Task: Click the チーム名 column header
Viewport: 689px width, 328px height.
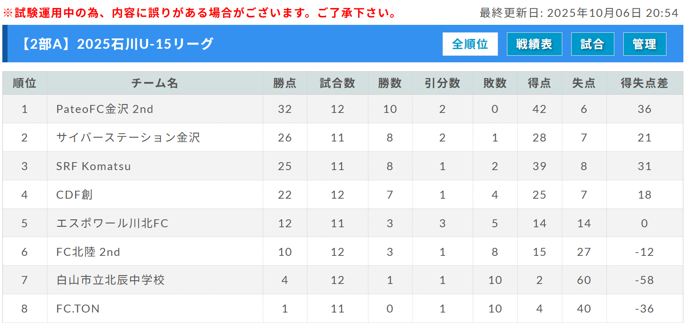Action: coord(155,83)
